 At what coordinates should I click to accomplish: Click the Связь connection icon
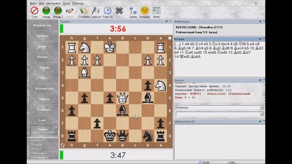coord(133,10)
